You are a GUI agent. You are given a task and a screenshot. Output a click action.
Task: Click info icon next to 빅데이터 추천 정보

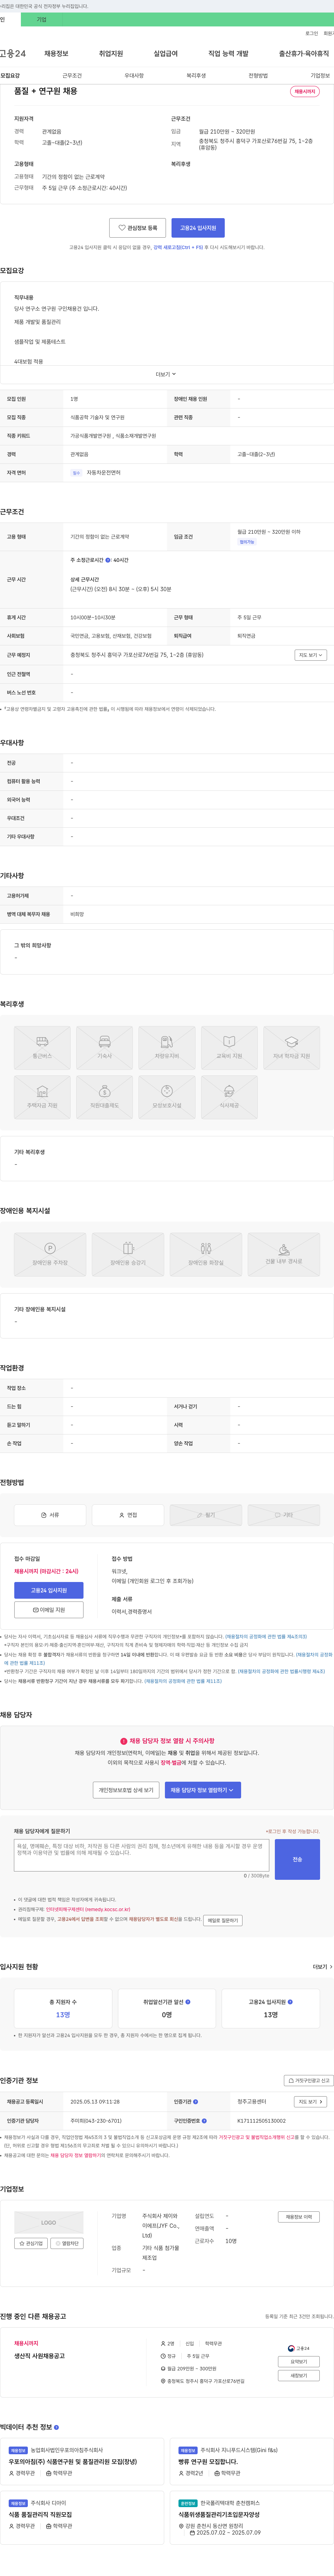coord(56,2427)
